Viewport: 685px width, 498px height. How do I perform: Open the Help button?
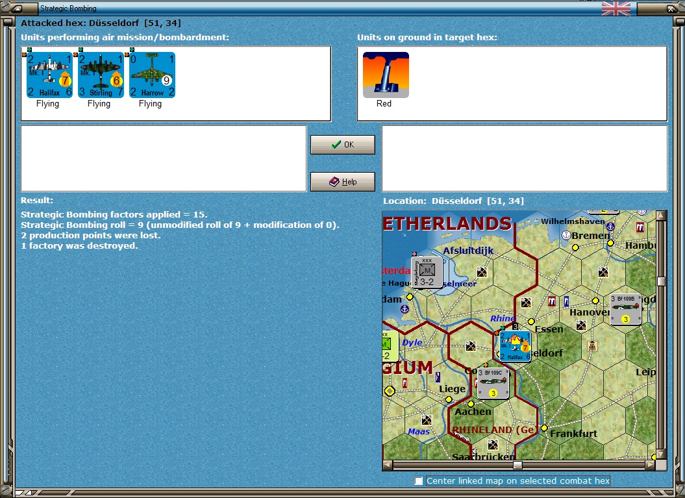343,182
